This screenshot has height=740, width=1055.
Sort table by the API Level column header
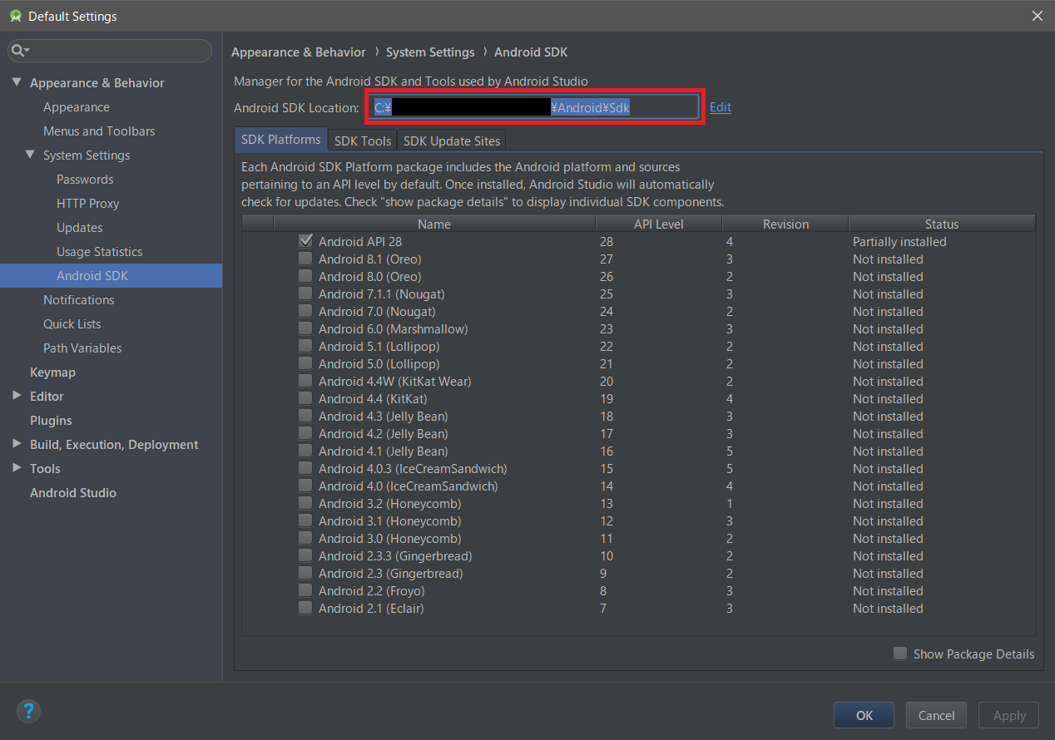658,224
